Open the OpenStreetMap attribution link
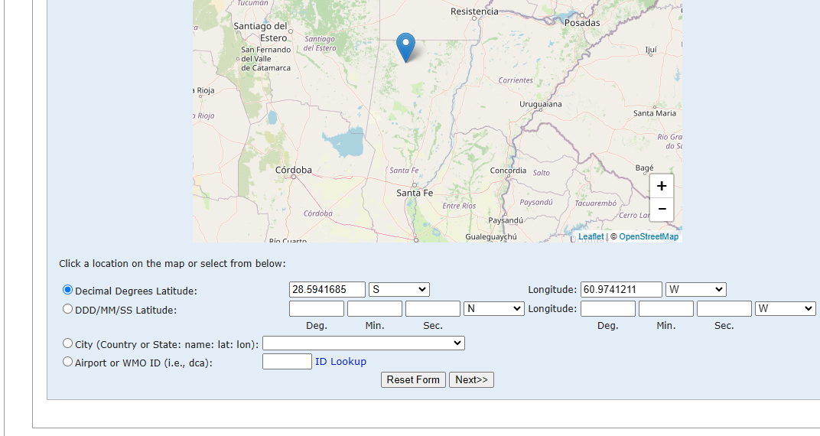Screen dimensions: 820x436 tap(649, 237)
